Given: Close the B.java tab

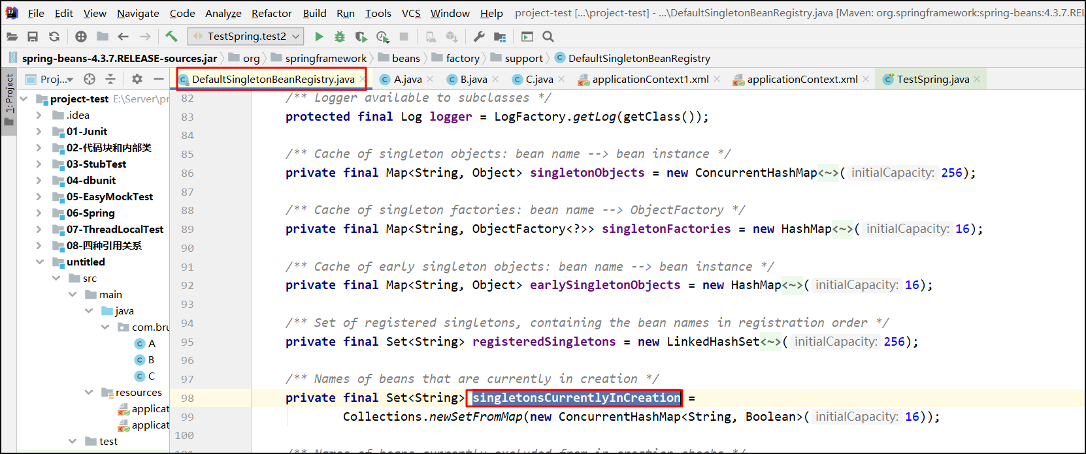Looking at the screenshot, I should [x=495, y=79].
